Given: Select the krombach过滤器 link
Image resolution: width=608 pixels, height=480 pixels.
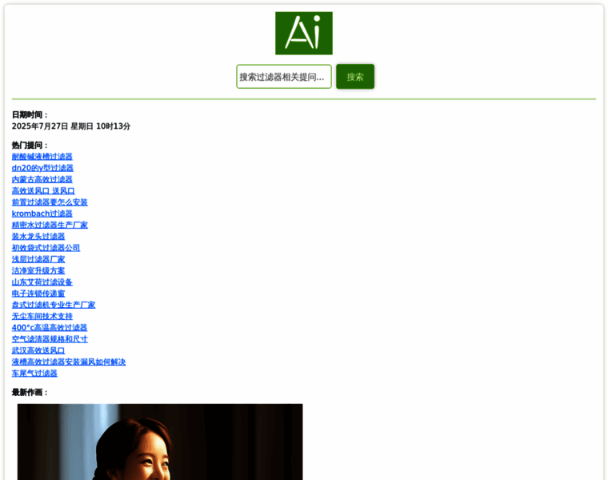Looking at the screenshot, I should pyautogui.click(x=42, y=214).
